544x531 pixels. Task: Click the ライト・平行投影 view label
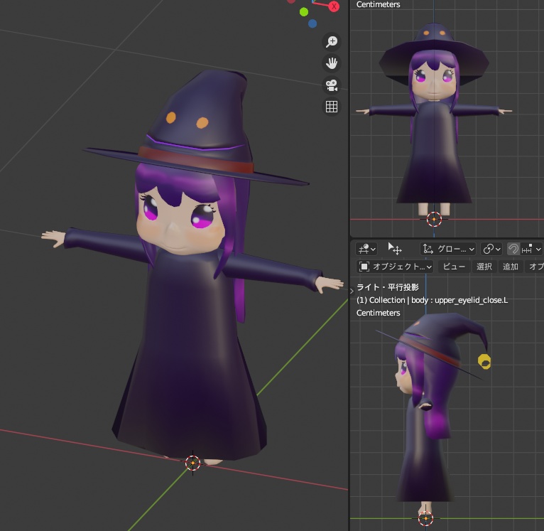[x=388, y=287]
